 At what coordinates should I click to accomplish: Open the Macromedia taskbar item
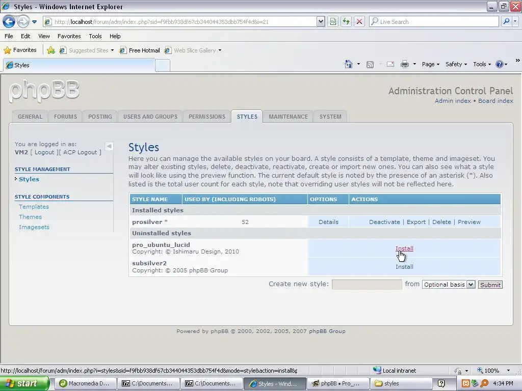click(x=85, y=383)
